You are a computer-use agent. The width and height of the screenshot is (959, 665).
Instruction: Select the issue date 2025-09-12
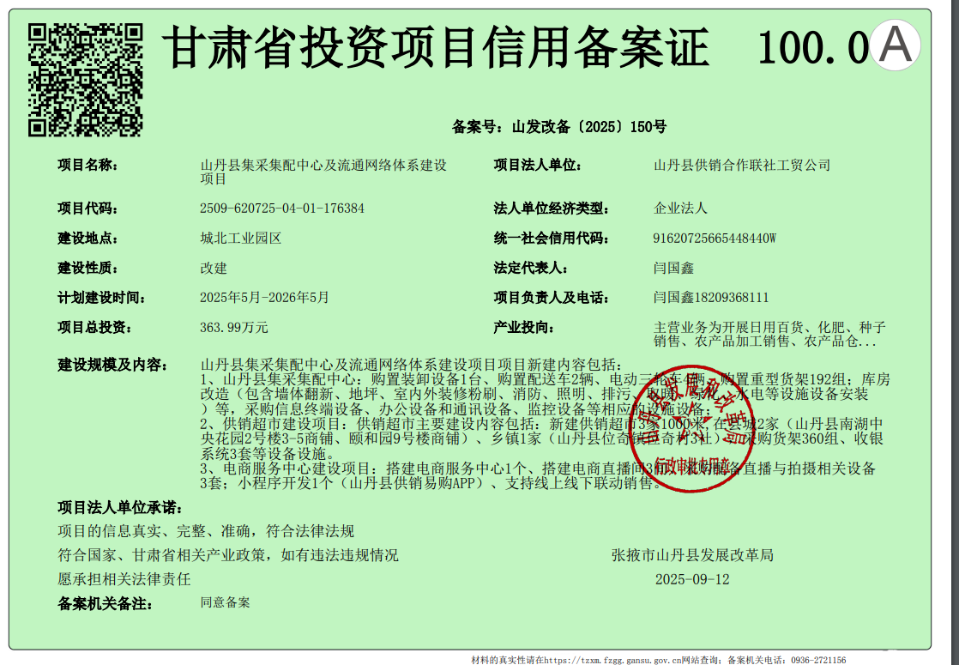(692, 579)
